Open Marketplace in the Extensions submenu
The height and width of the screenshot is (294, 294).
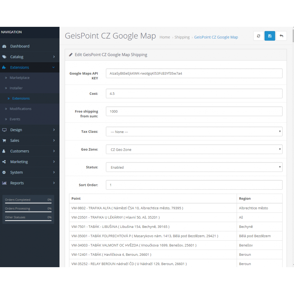[x=19, y=78]
